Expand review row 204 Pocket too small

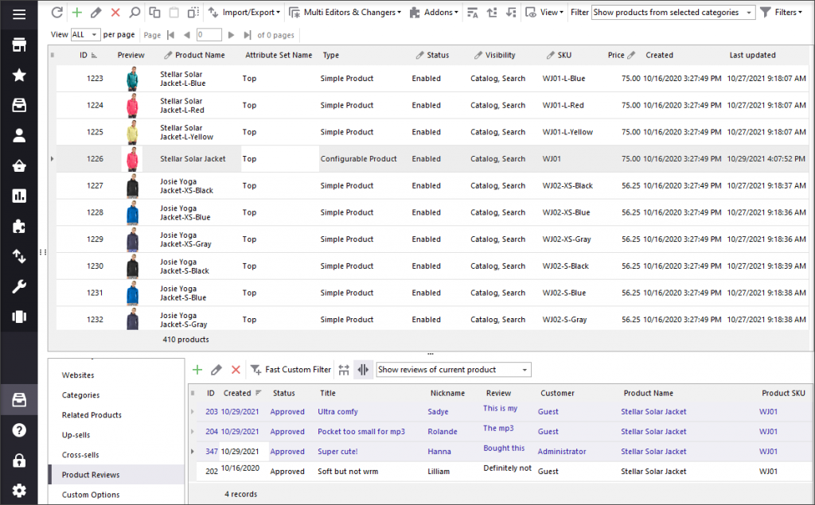click(x=193, y=432)
